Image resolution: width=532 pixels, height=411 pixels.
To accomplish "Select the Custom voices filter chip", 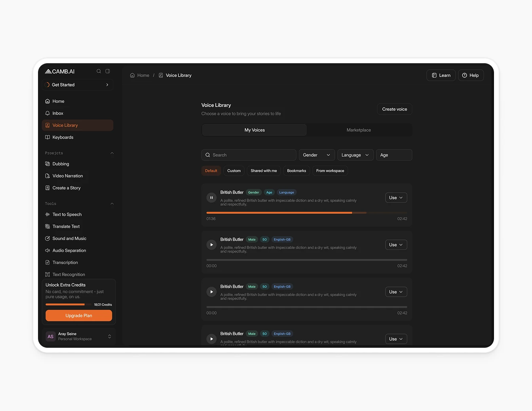I will 234,171.
